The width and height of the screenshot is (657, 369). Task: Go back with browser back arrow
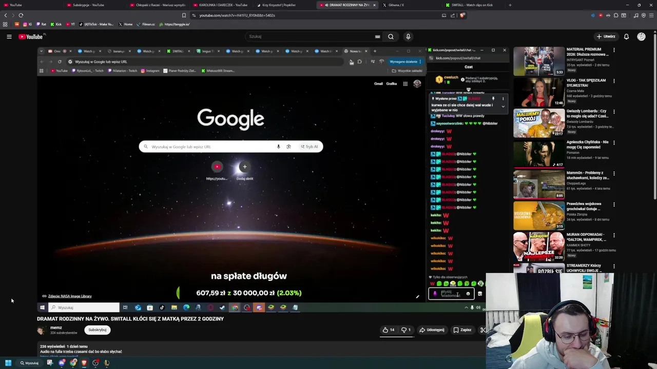coord(6,15)
